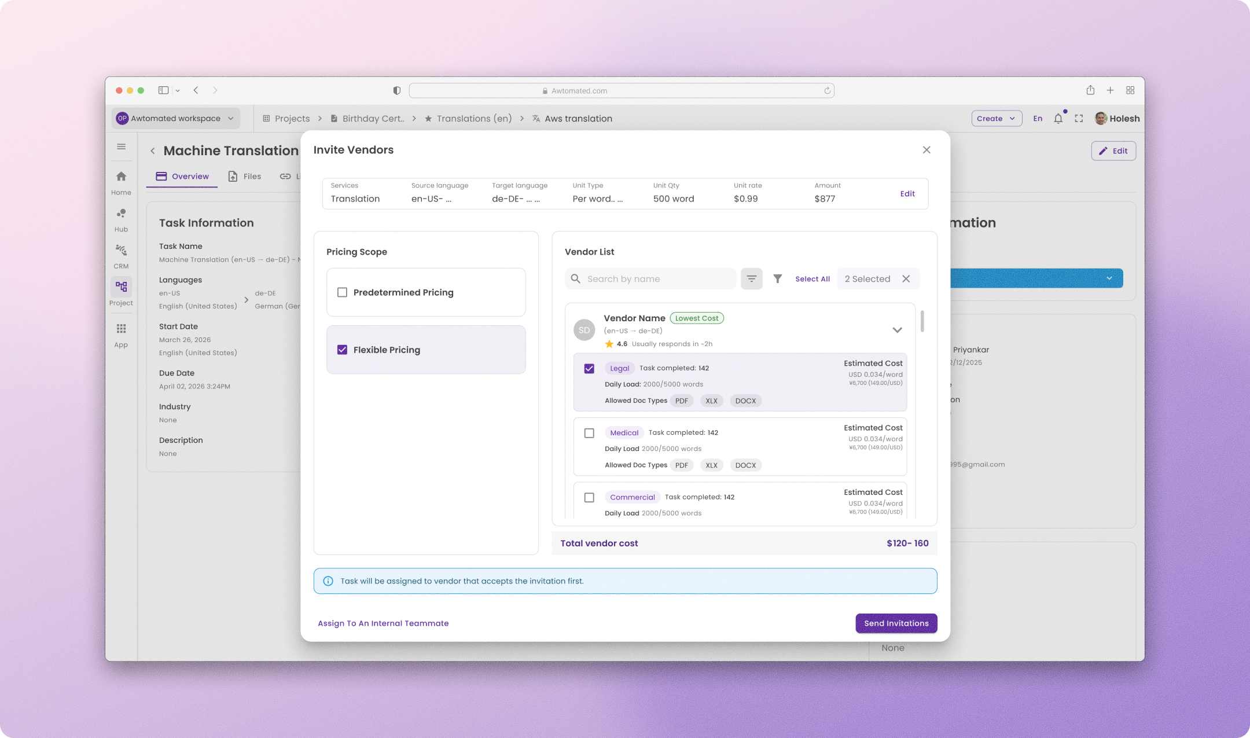Focus the Search by name field

(650, 279)
